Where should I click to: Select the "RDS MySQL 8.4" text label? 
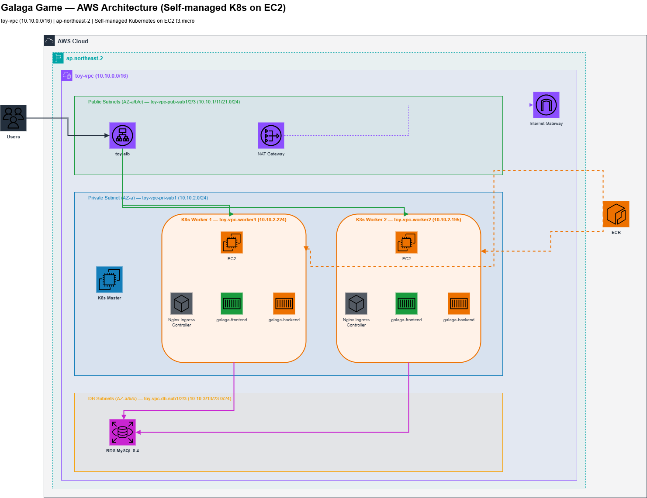[x=122, y=451]
